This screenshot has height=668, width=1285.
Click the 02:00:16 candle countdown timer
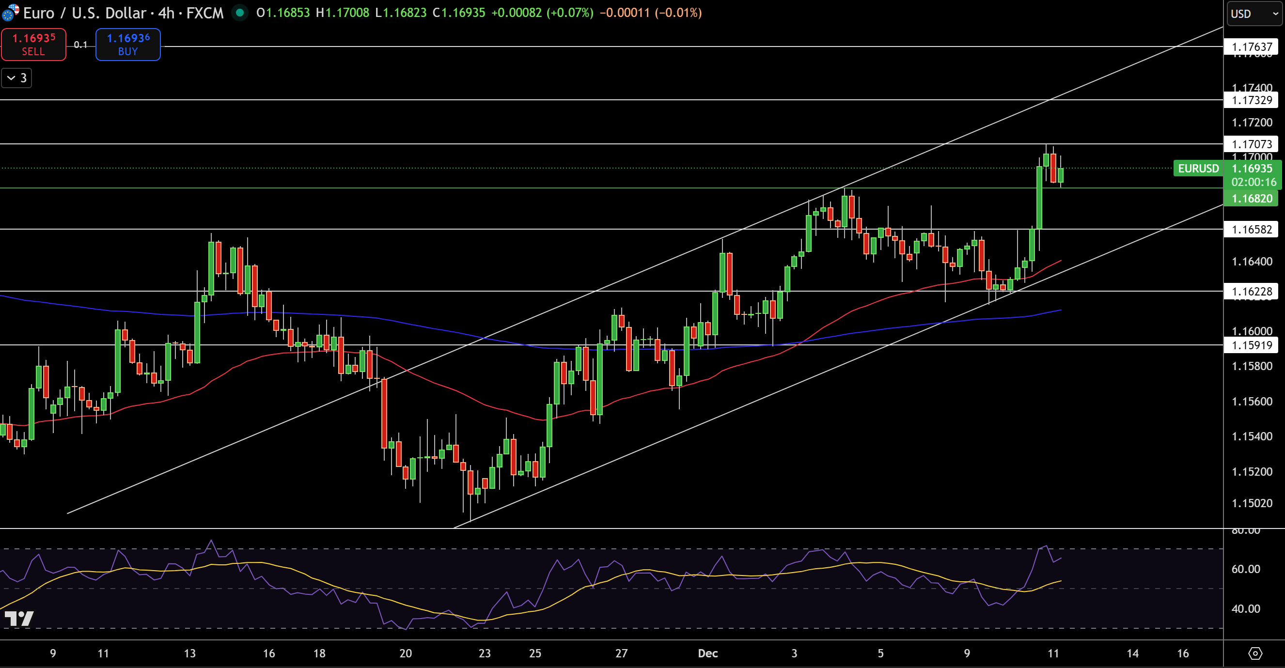click(x=1253, y=182)
